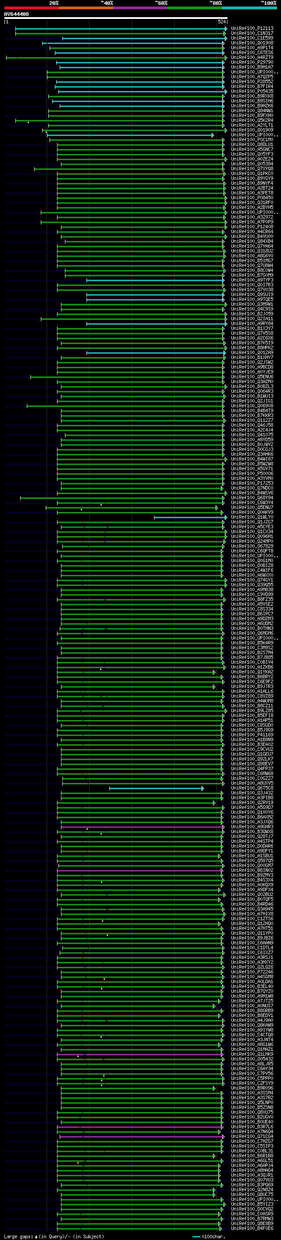Select label UniRef100_Q1WLY0
The image size is (281, 1240).
coord(252,517)
